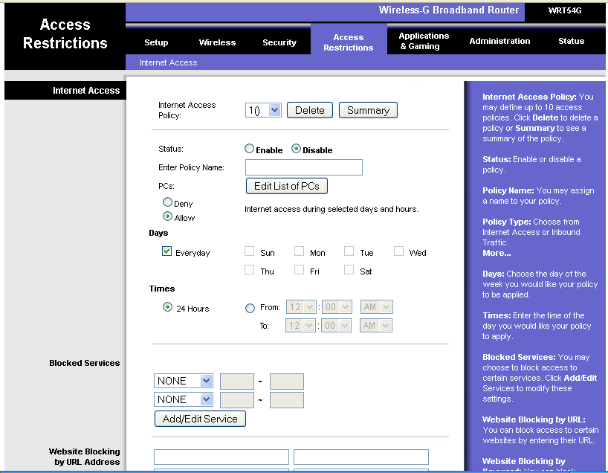608x473 pixels.
Task: Click the Add/Edit Service button
Action: pos(200,419)
